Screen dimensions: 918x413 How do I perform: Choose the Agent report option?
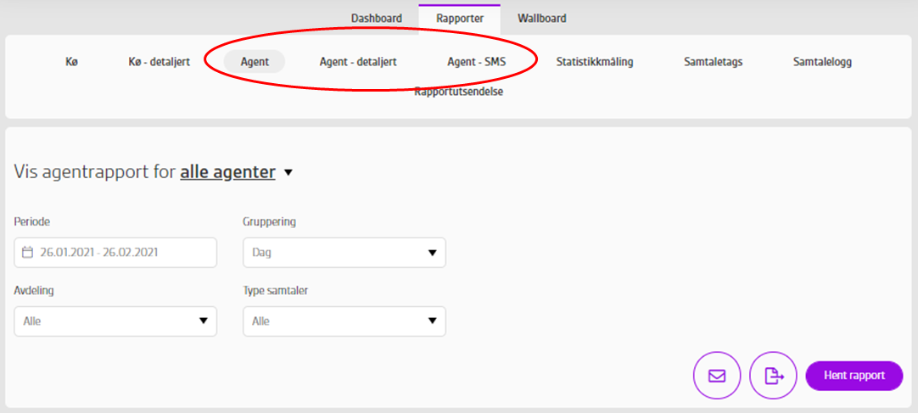(x=255, y=62)
